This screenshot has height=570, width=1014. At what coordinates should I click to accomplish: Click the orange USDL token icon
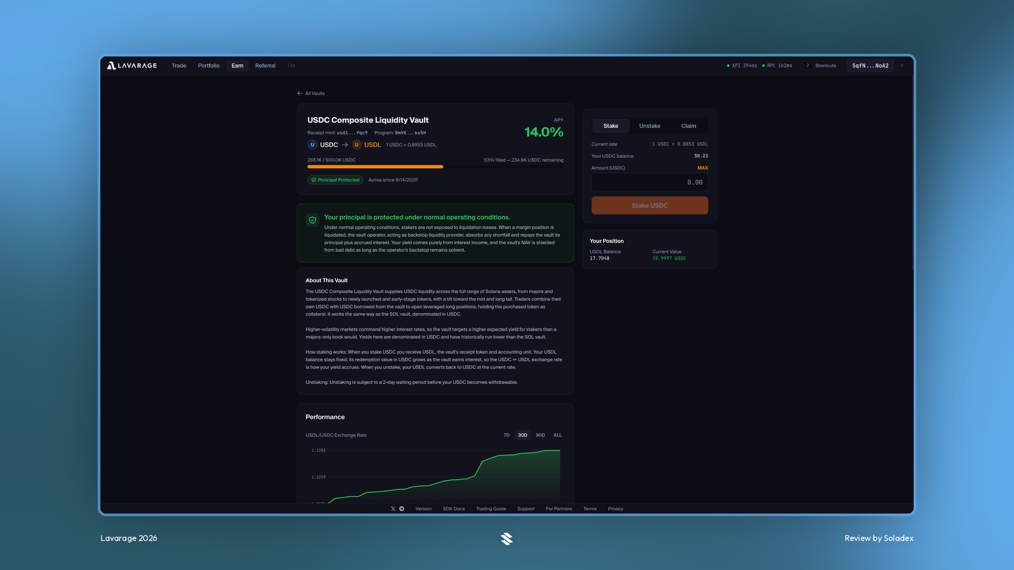point(356,145)
